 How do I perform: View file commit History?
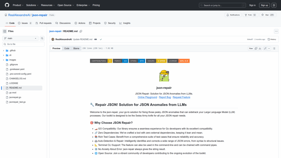tap(272, 39)
